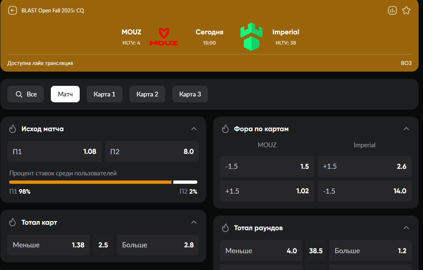Image resolution: width=423 pixels, height=270 pixels.
Task: Click the flame icon beside Тотал раундов
Action: [225, 228]
